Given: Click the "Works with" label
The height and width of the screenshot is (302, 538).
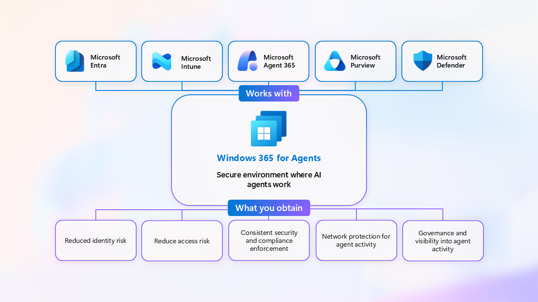Looking at the screenshot, I should (x=269, y=94).
